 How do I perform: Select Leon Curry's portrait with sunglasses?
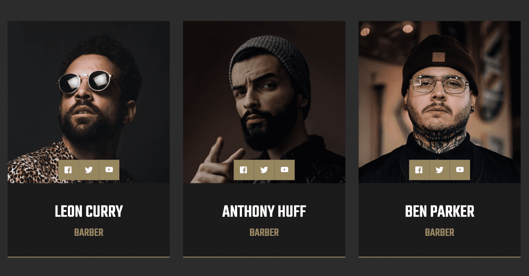tap(89, 102)
